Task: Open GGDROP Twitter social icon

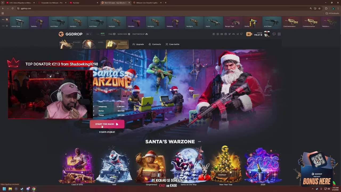Action: pos(230,34)
